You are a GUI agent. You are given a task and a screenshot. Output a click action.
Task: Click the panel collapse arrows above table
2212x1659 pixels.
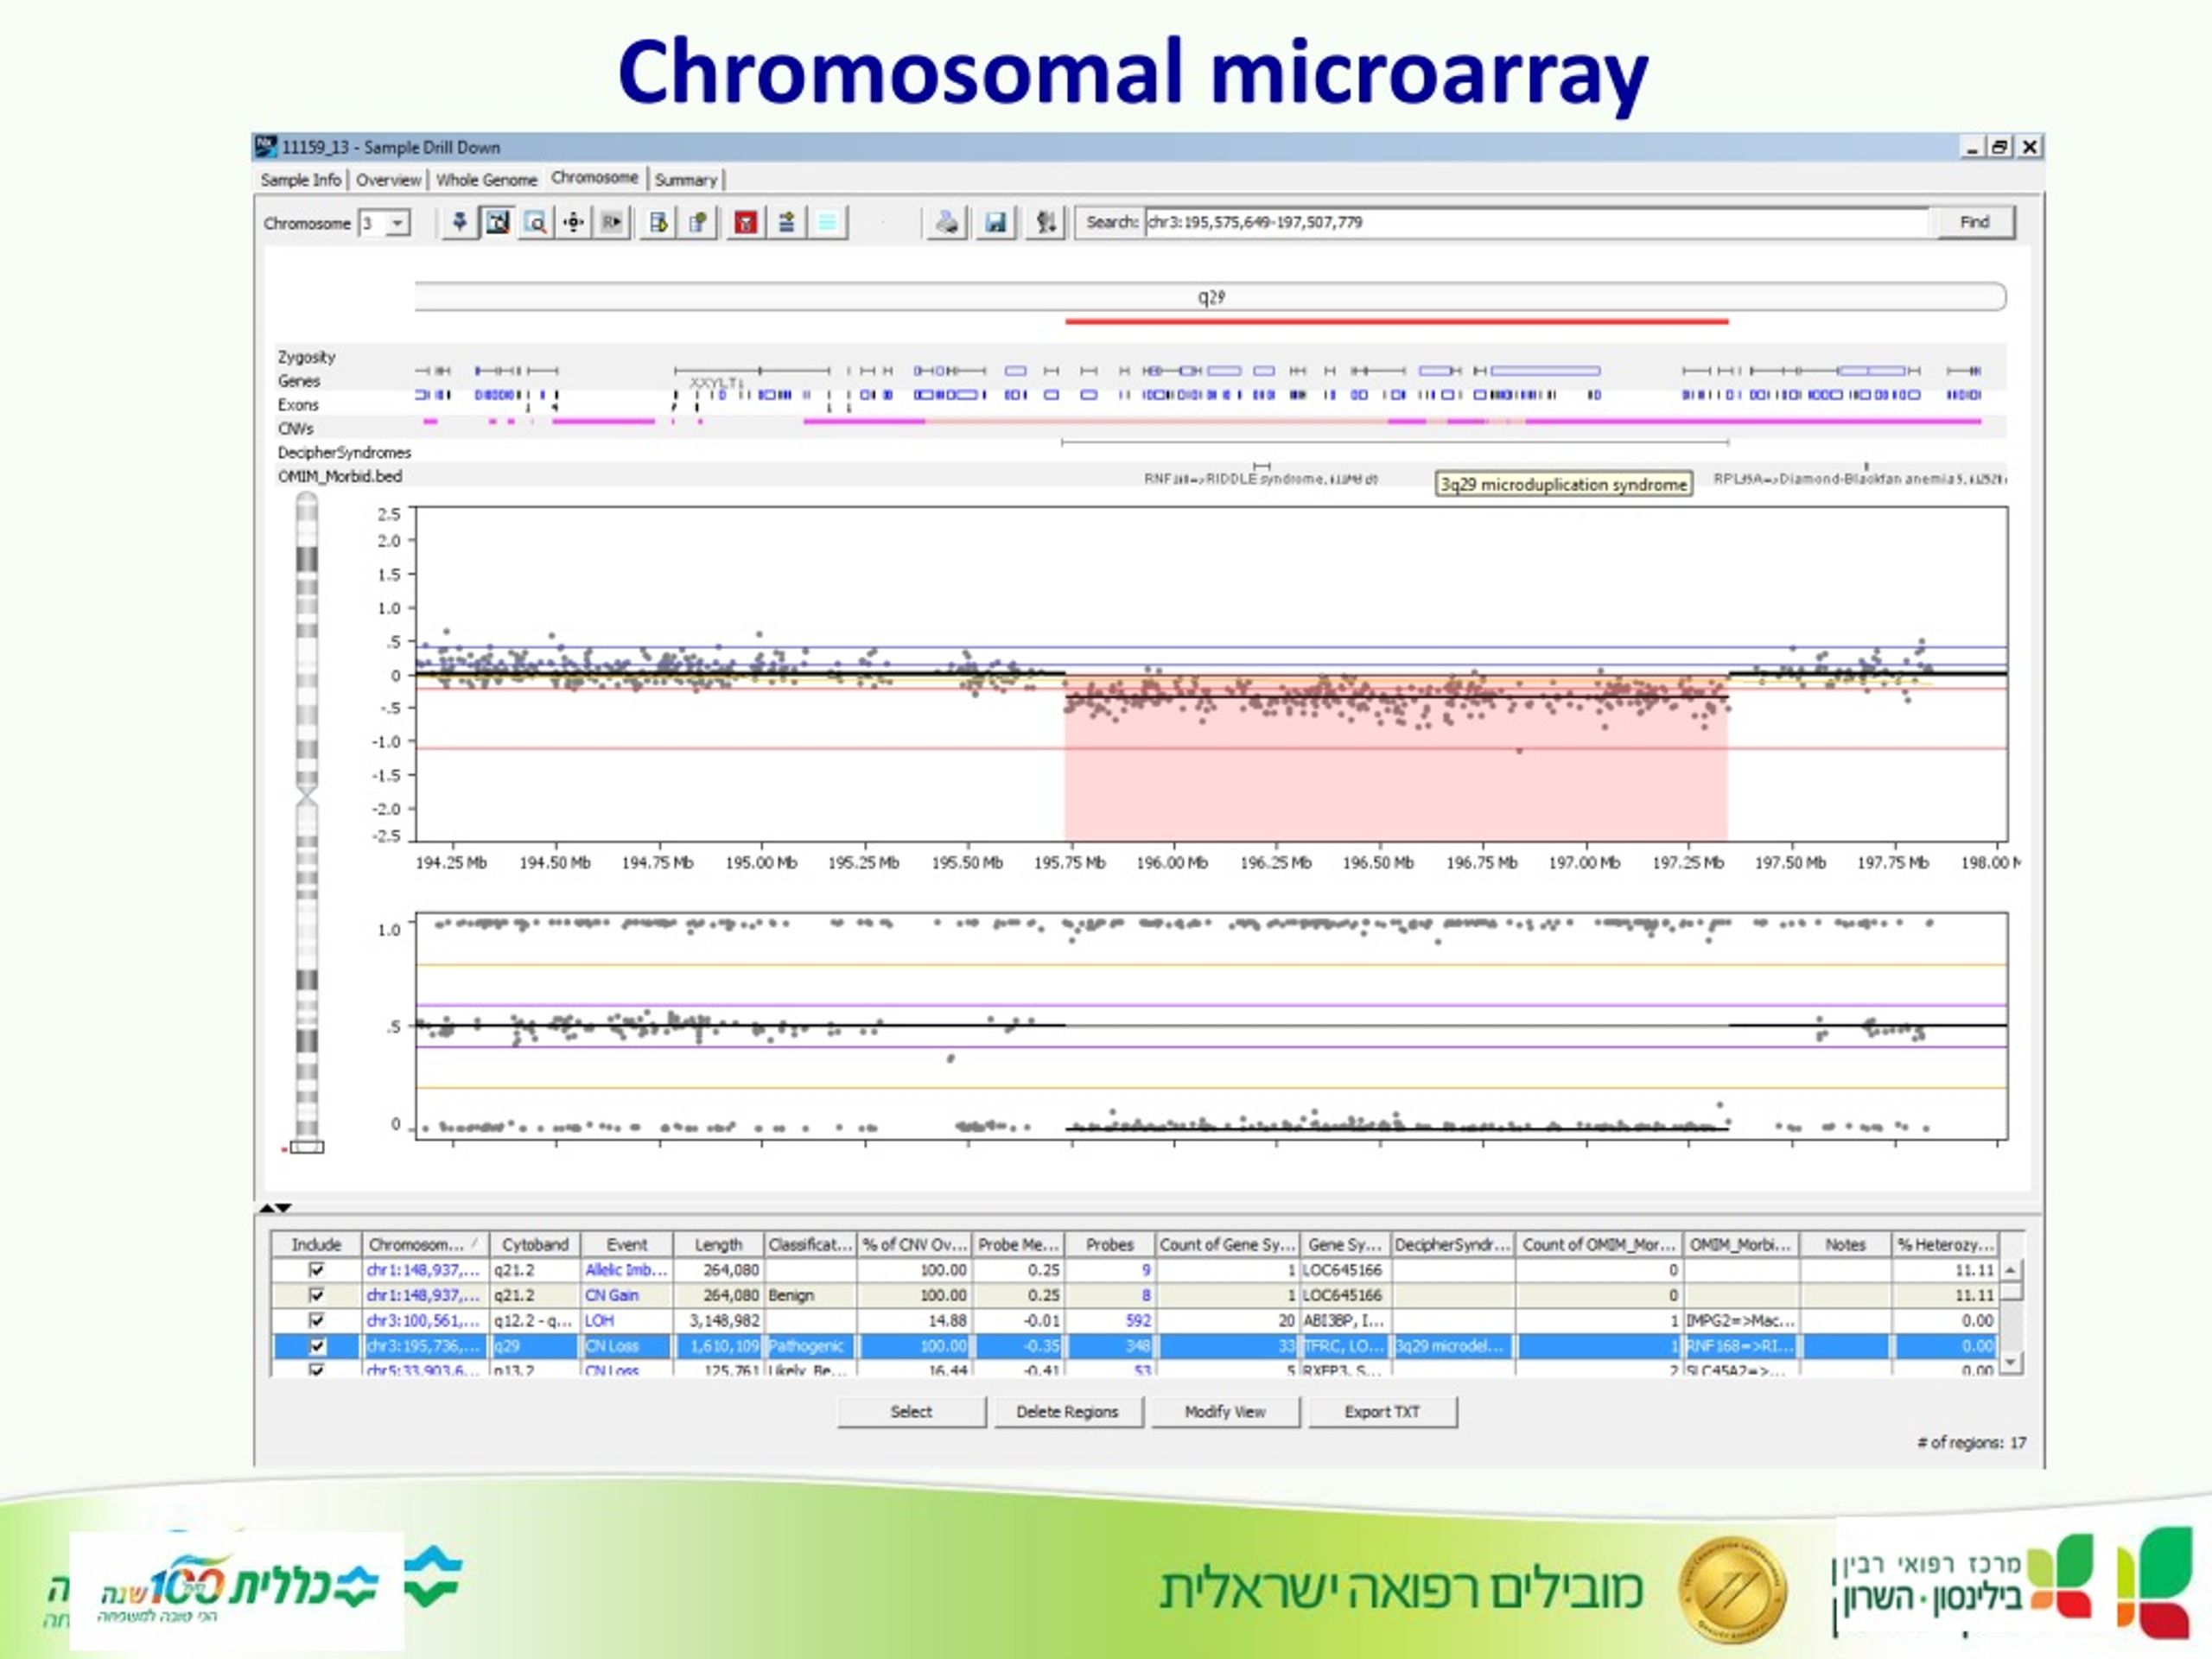275,1208
